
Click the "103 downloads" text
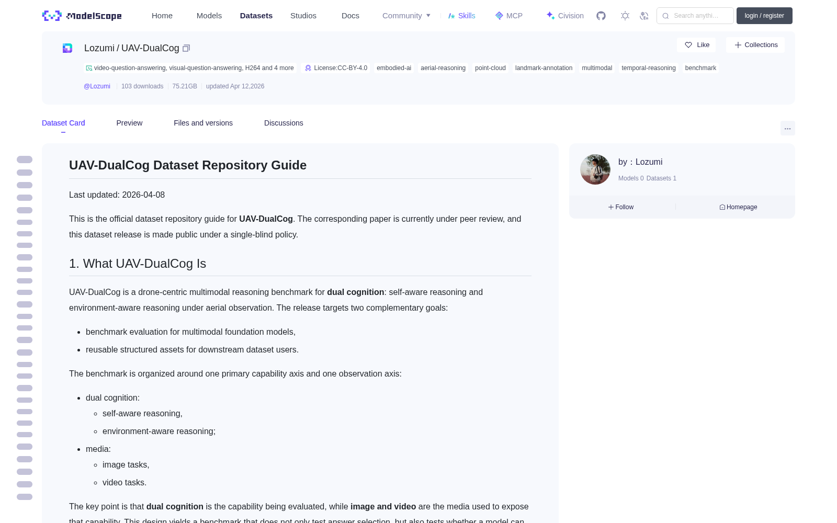pyautogui.click(x=142, y=86)
